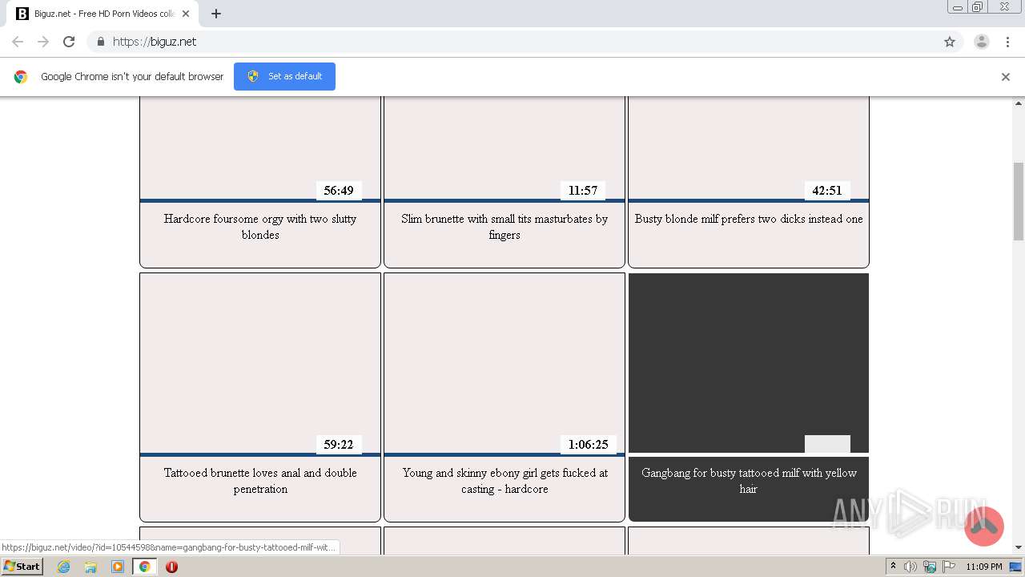Click the title link under the 59:22 video
This screenshot has width=1025, height=577.
[x=260, y=481]
